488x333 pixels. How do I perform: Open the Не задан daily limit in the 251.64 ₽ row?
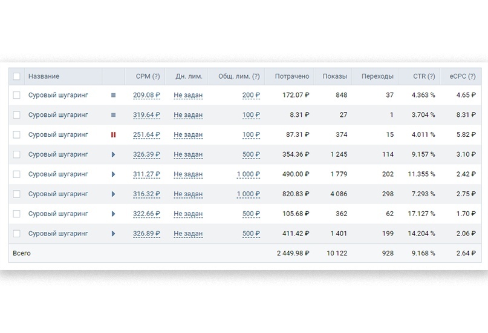(188, 135)
